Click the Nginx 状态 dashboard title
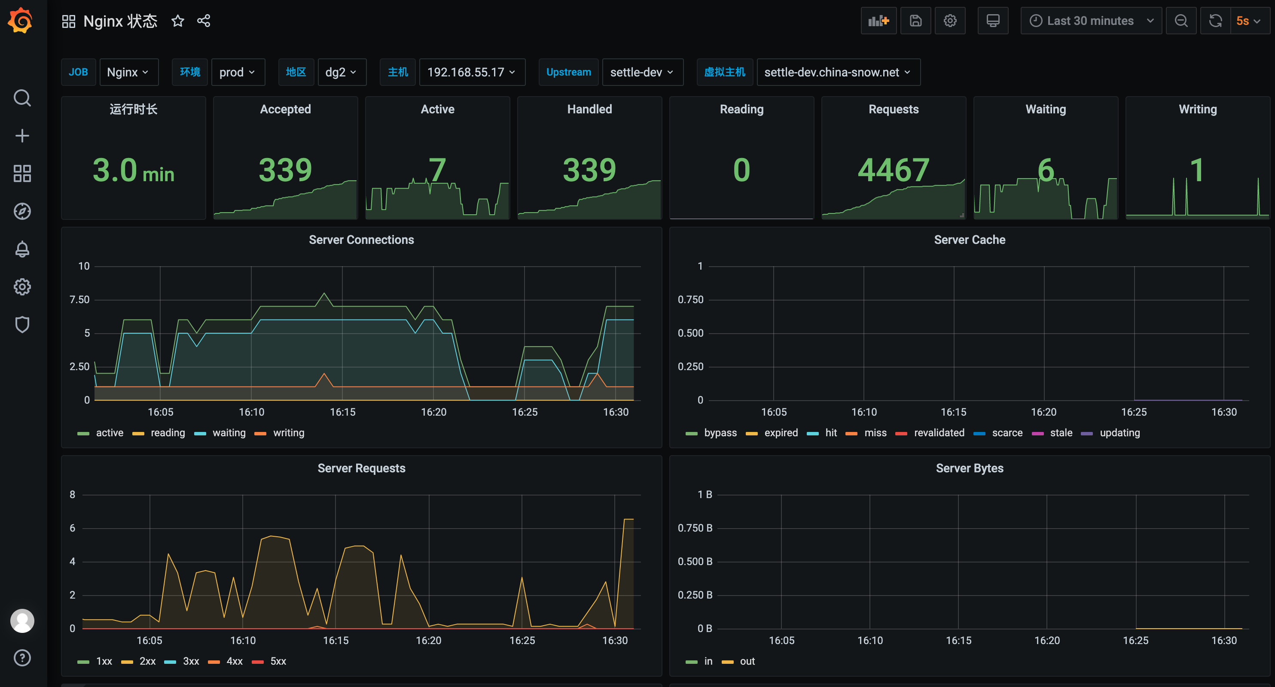Viewport: 1275px width, 687px height. (x=120, y=21)
